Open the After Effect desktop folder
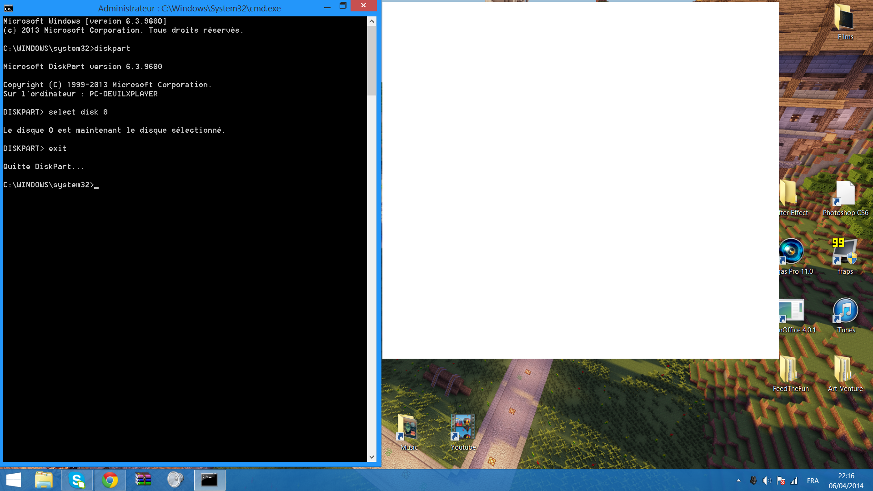This screenshot has width=873, height=491. pos(793,198)
